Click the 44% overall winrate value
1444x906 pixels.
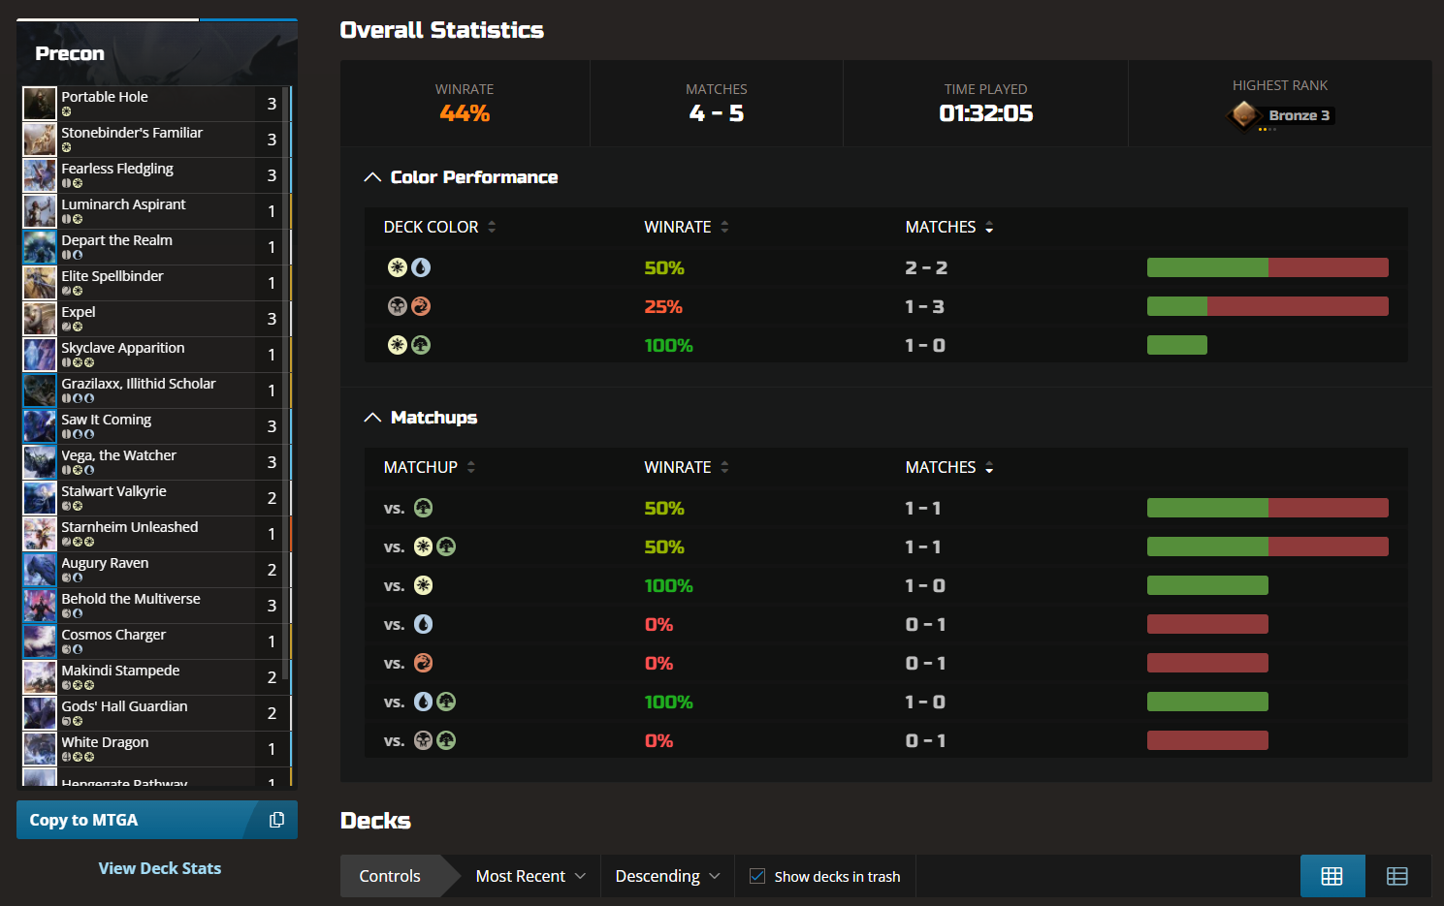[465, 113]
